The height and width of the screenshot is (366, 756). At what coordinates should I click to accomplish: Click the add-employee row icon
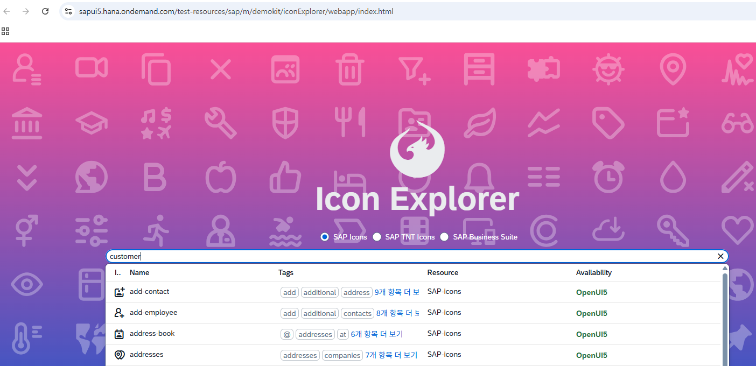(120, 313)
